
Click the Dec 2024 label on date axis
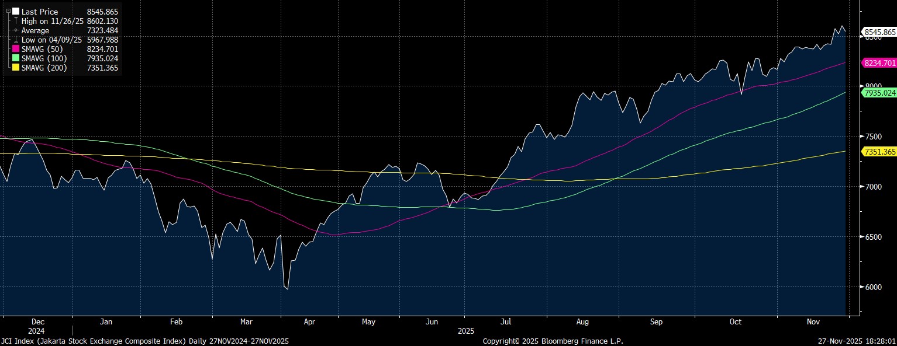point(37,326)
